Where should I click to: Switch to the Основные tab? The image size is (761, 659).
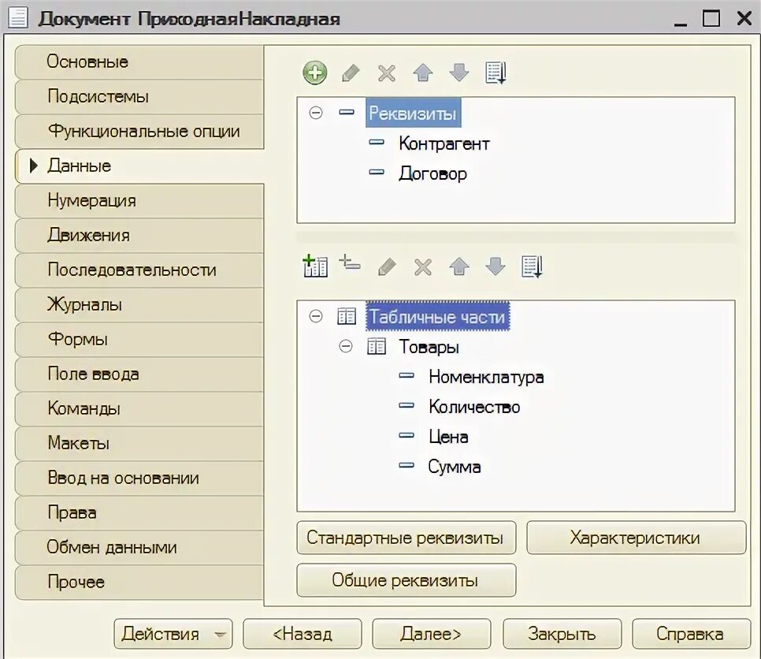click(139, 62)
